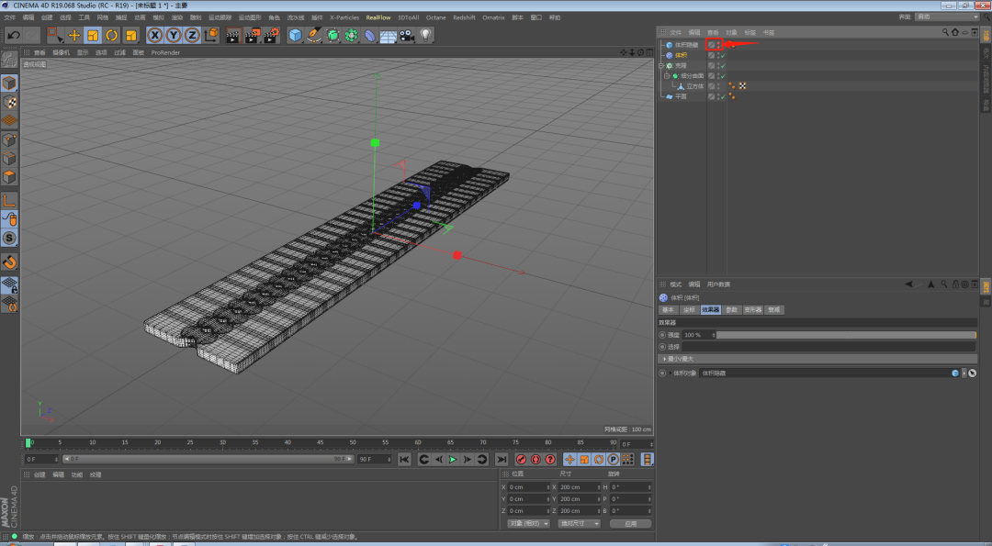Toggle X-axis lock
The height and width of the screenshot is (546, 992).
click(154, 35)
